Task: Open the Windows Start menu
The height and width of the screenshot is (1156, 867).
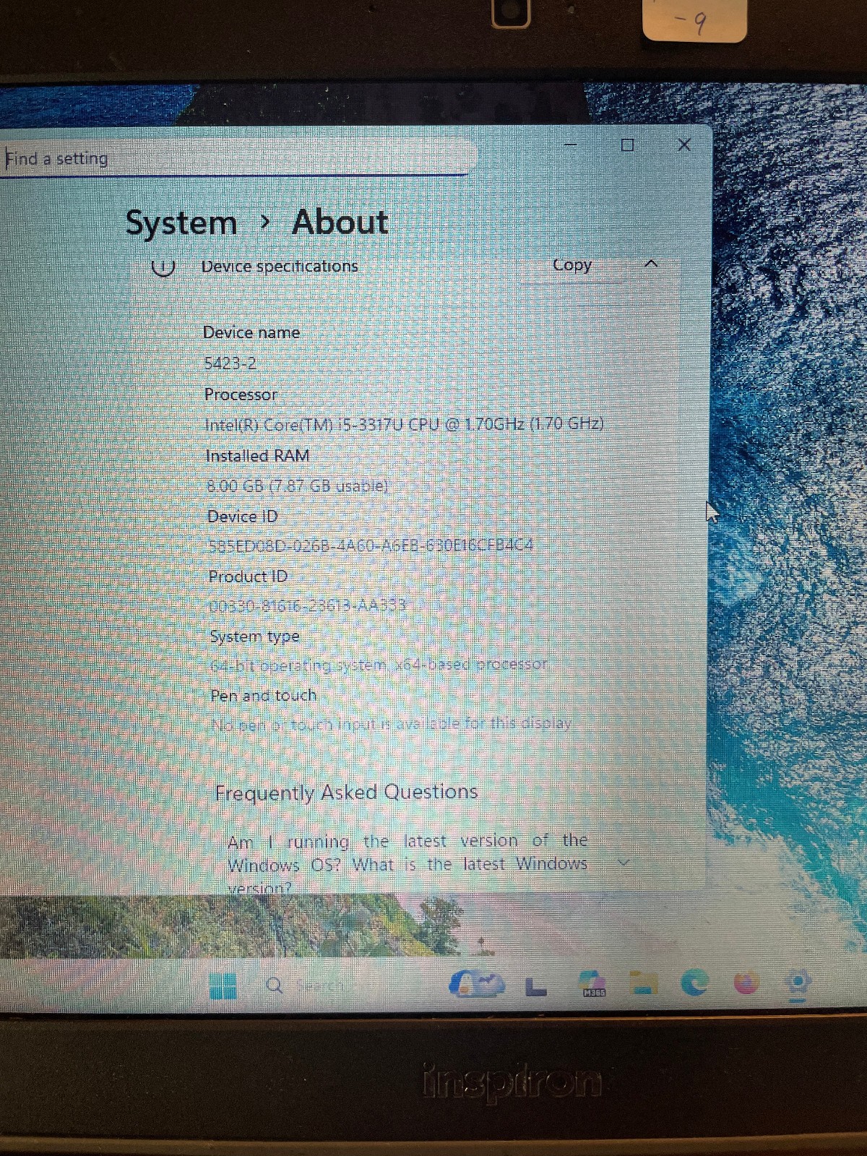Action: coord(223,986)
